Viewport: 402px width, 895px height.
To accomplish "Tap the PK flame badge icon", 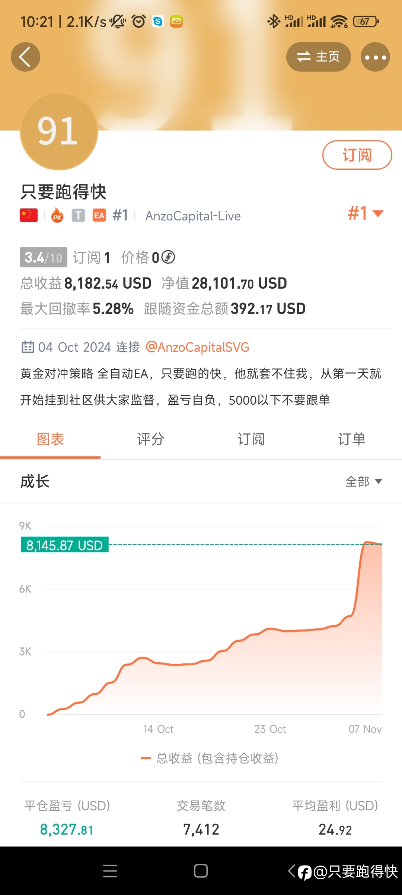I will [x=57, y=216].
